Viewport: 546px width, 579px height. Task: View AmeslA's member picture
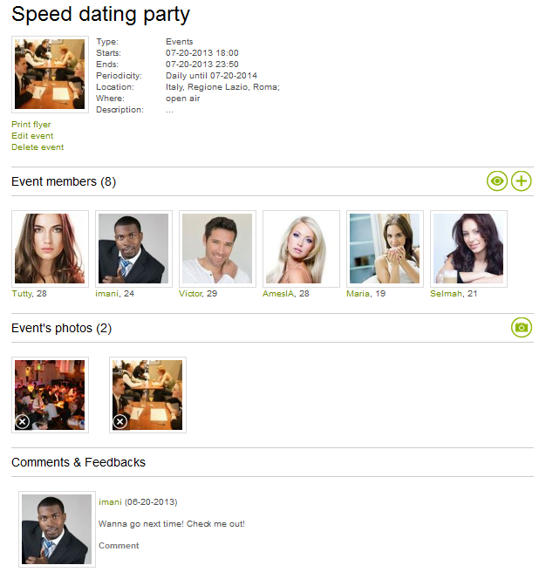(x=301, y=249)
